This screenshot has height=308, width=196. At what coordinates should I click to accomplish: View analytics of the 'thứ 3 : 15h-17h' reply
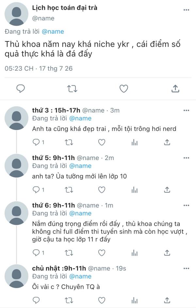coord(135,142)
